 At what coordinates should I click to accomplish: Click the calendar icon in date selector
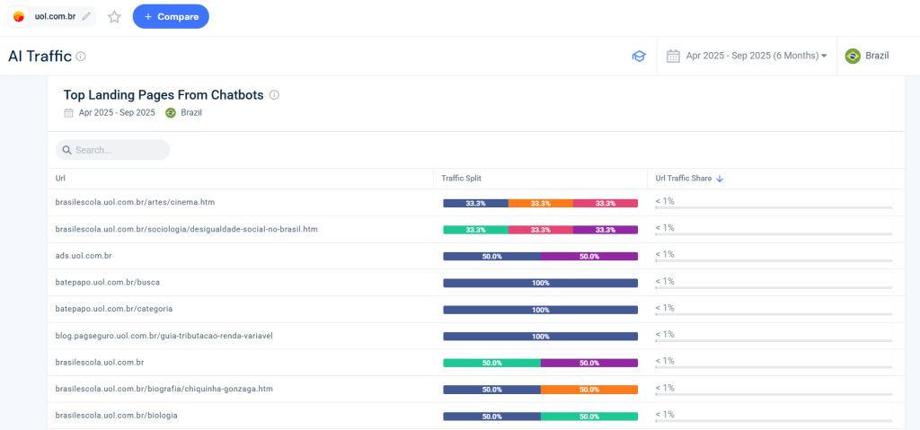click(x=673, y=57)
